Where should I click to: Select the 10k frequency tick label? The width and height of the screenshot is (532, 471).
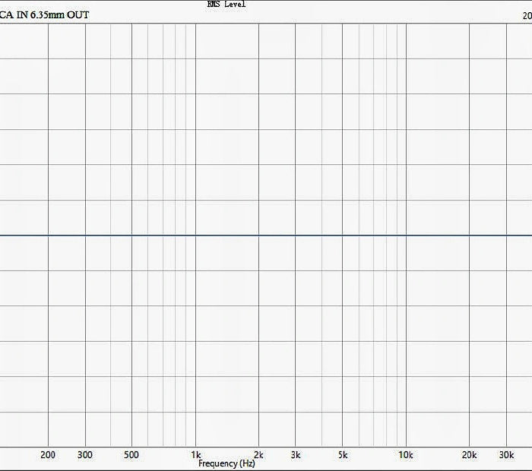406,455
